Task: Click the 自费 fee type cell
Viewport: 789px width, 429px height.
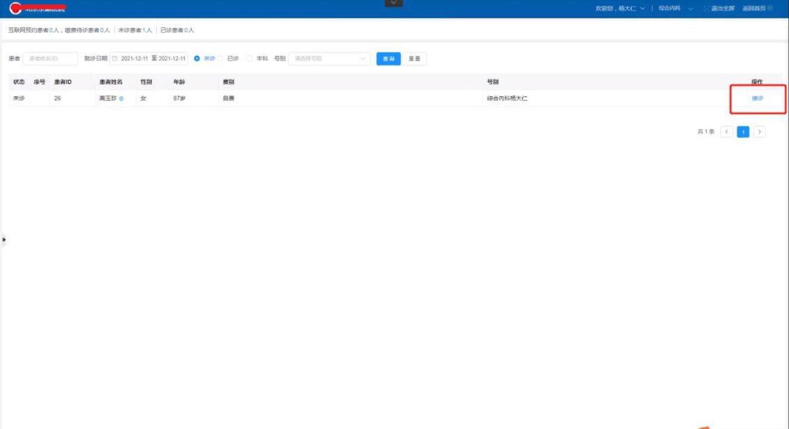Action: 229,98
